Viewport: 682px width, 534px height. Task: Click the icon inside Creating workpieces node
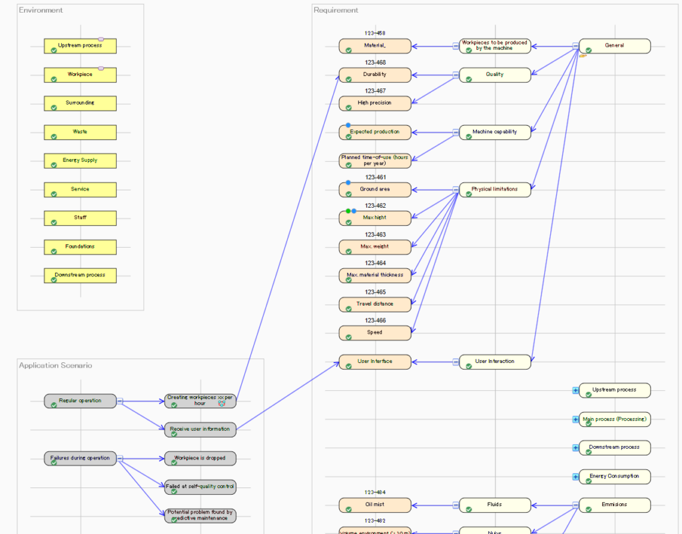pos(222,403)
